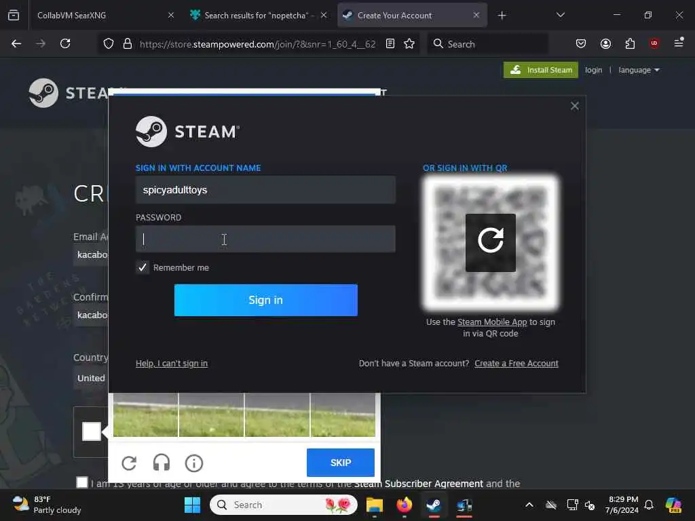Open Pocket save icon
The height and width of the screenshot is (521, 695).
(581, 43)
